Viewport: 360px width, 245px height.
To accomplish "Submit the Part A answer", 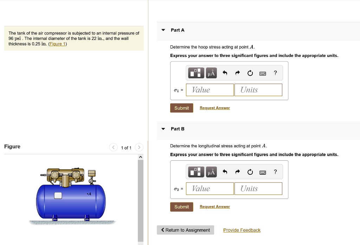I will pos(182,108).
